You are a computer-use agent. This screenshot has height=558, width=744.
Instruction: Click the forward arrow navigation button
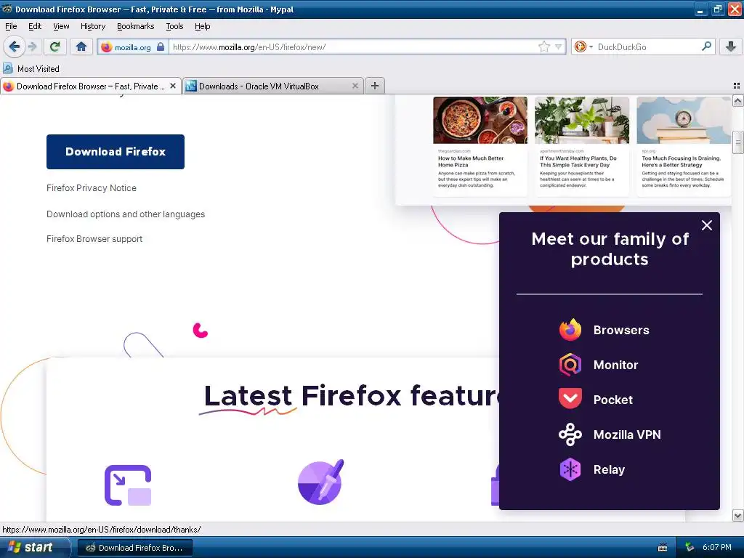tap(32, 47)
